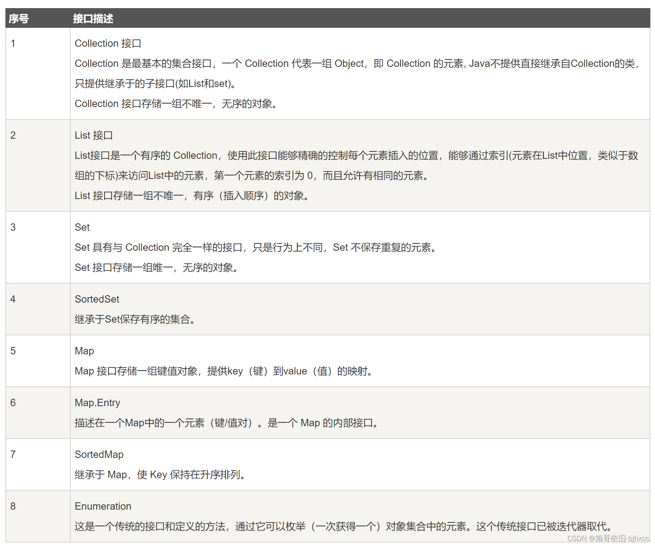Click text '继承于Set保存有序的集合。'
Viewport: 655px width, 546px height.
point(135,319)
